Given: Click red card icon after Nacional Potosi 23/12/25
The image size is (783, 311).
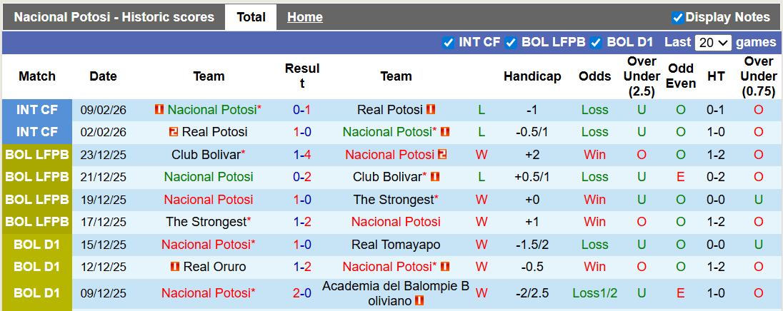Looking at the screenshot, I should click(442, 154).
